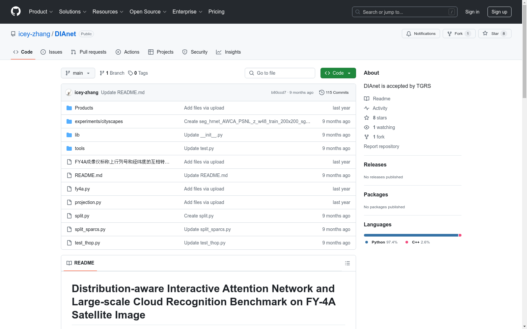
Task: Open the Packages section heading link
Action: (376, 194)
